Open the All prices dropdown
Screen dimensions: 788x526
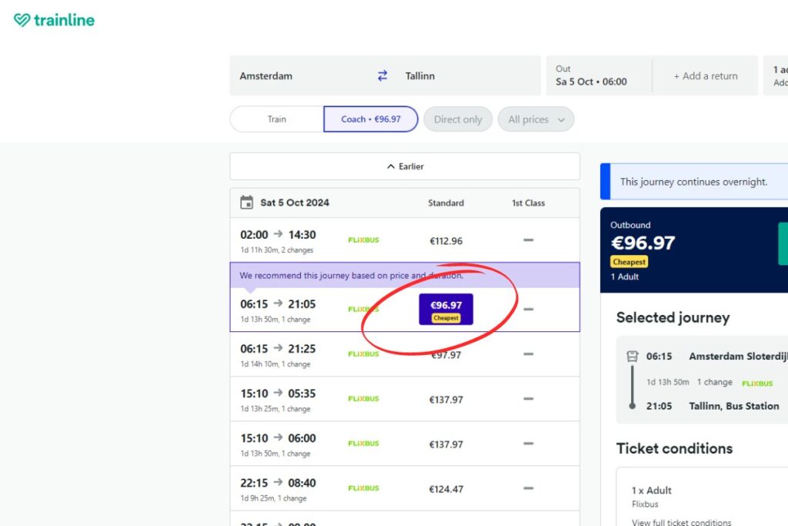[536, 119]
